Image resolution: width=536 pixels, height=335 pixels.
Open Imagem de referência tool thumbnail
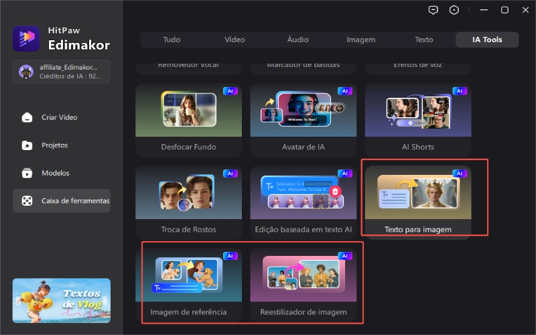[x=189, y=275]
